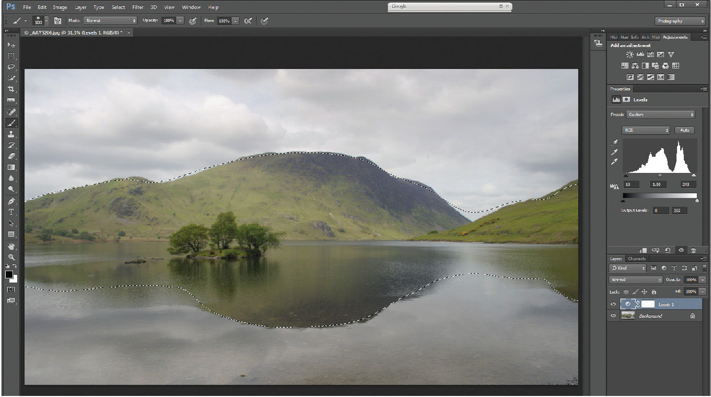Click the midtone gamma slider handle

(660, 176)
